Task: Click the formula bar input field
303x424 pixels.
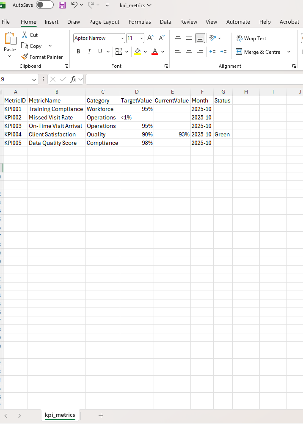Action: tap(194, 79)
